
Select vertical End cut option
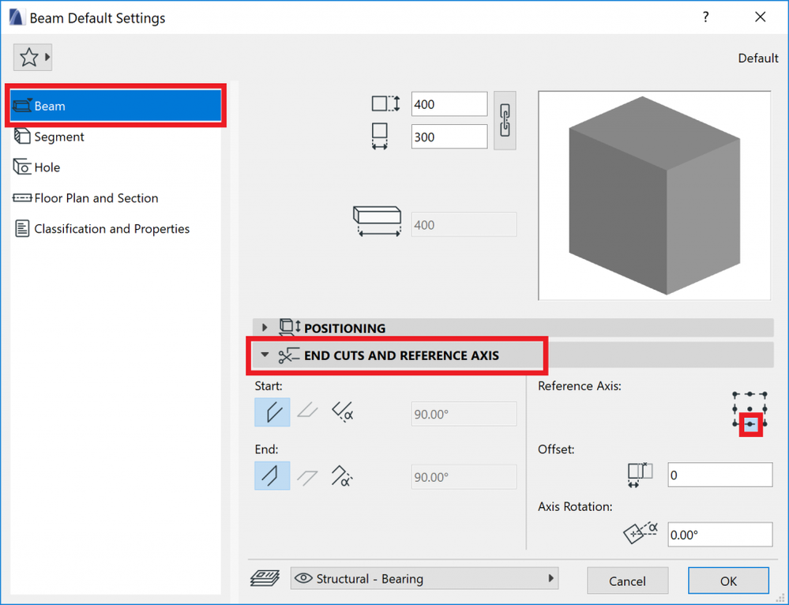pyautogui.click(x=272, y=475)
